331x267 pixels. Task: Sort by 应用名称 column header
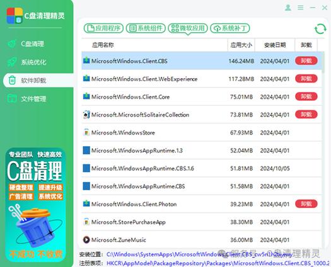(x=103, y=45)
